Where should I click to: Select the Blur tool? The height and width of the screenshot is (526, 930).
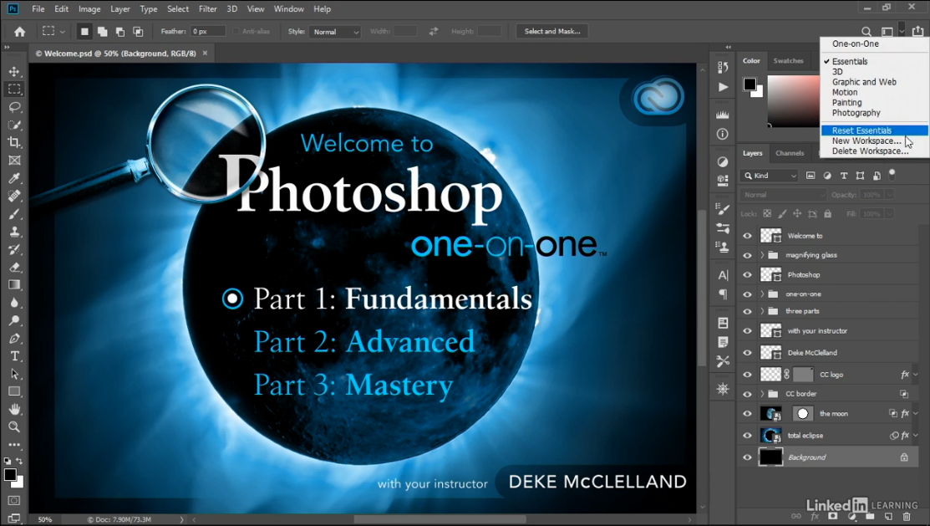[x=14, y=303]
